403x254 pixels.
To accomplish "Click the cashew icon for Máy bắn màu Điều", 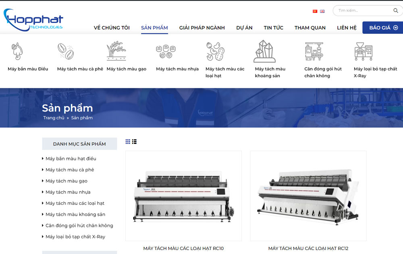I will point(17,51).
